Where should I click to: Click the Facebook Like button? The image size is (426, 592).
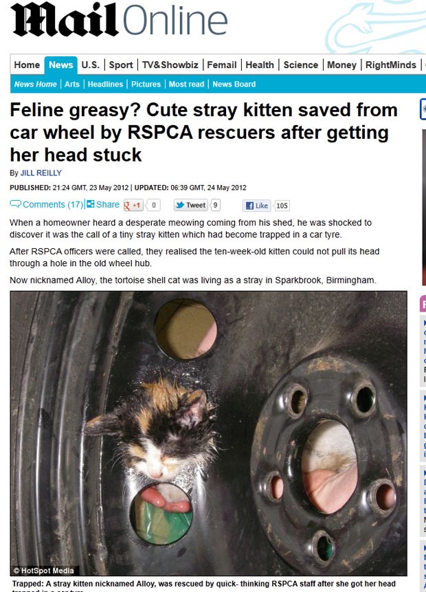point(256,206)
